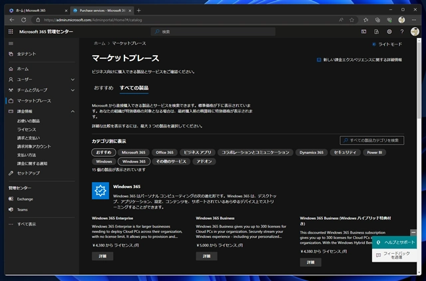Toggle the Windows 365 category filter
Viewport: 426px width, 281px height.
(x=134, y=161)
